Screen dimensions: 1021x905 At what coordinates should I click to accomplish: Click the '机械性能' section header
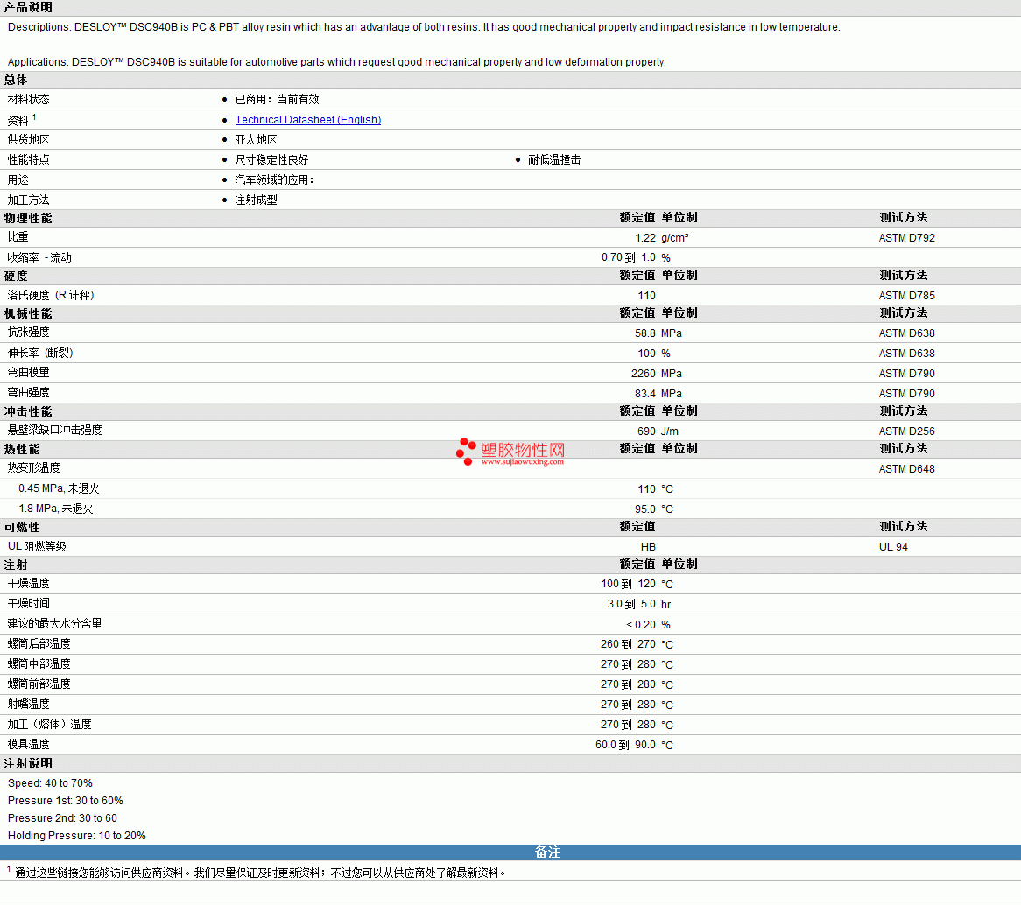point(28,314)
